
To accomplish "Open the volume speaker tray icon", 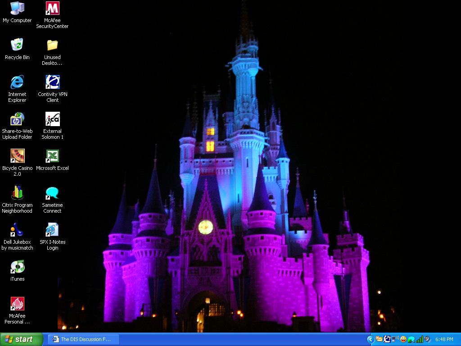I will coord(427,339).
